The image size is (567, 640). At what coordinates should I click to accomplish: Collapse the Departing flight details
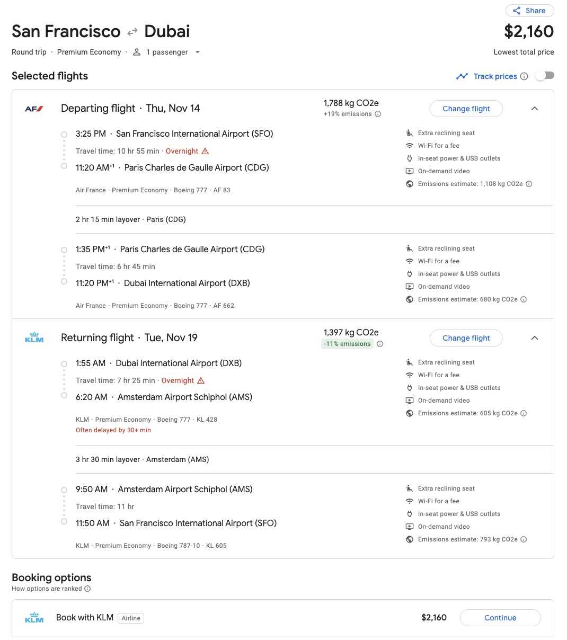(535, 109)
